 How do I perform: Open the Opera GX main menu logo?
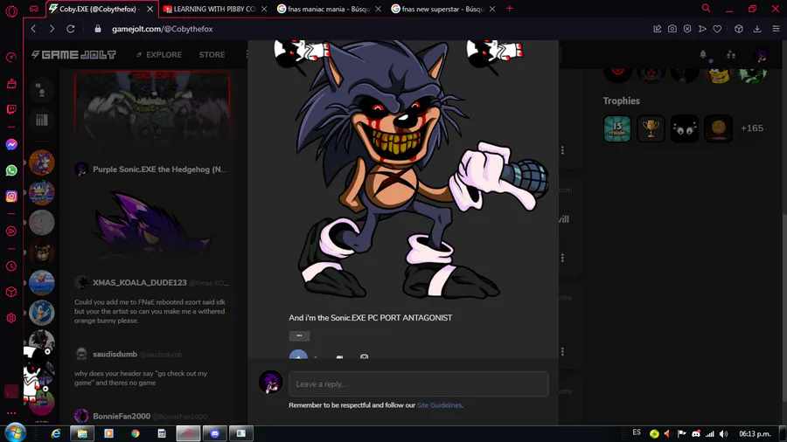11,11
